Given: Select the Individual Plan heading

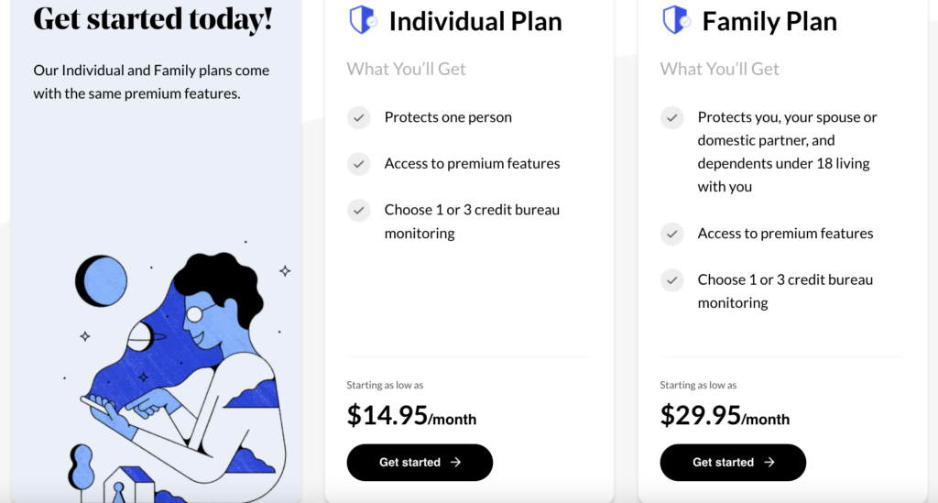Looking at the screenshot, I should [475, 22].
